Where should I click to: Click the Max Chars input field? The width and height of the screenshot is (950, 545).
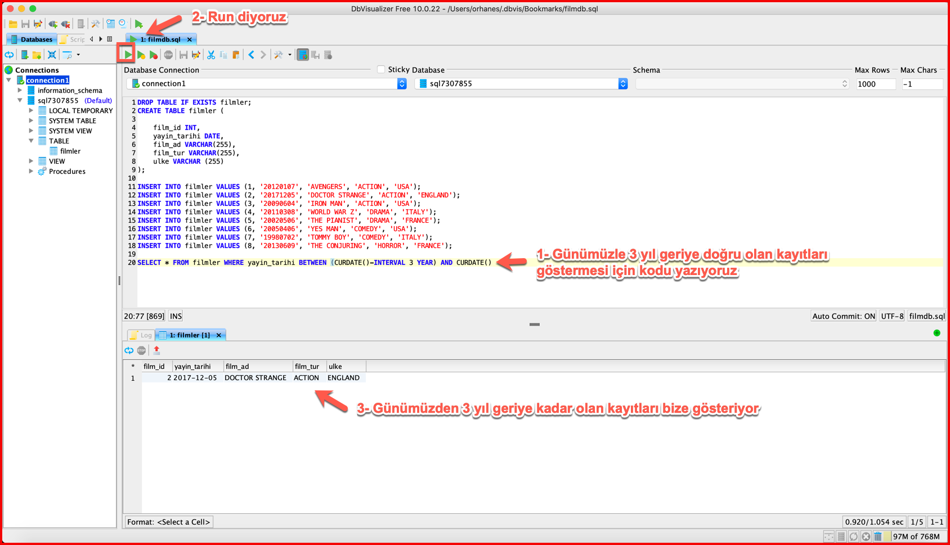coord(922,84)
